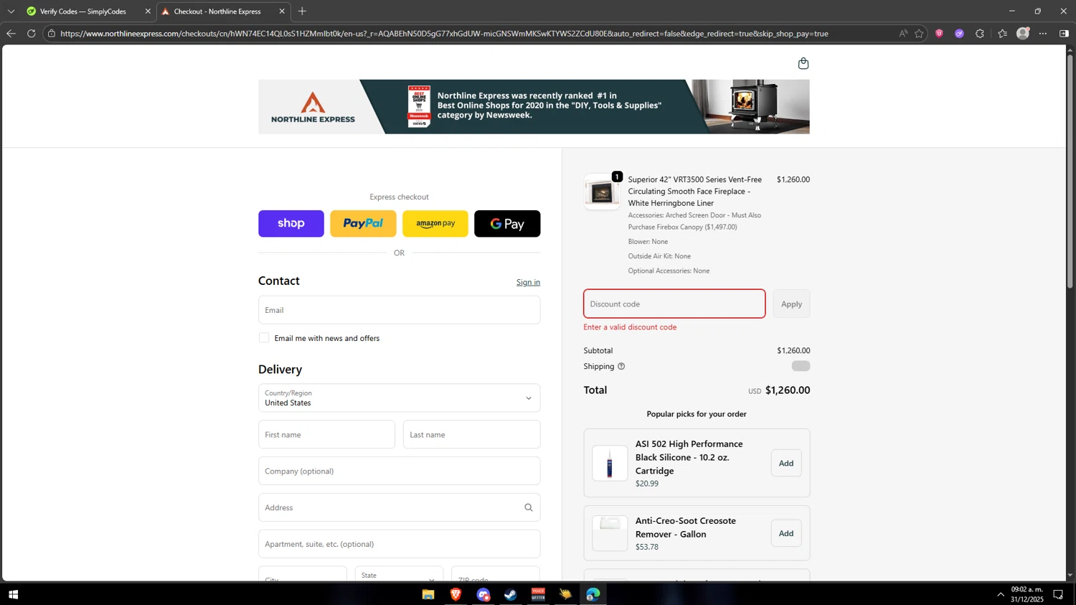Screen dimensions: 1076x605
Task: Open Microsoft Edge taskbar icon
Action: (x=593, y=594)
